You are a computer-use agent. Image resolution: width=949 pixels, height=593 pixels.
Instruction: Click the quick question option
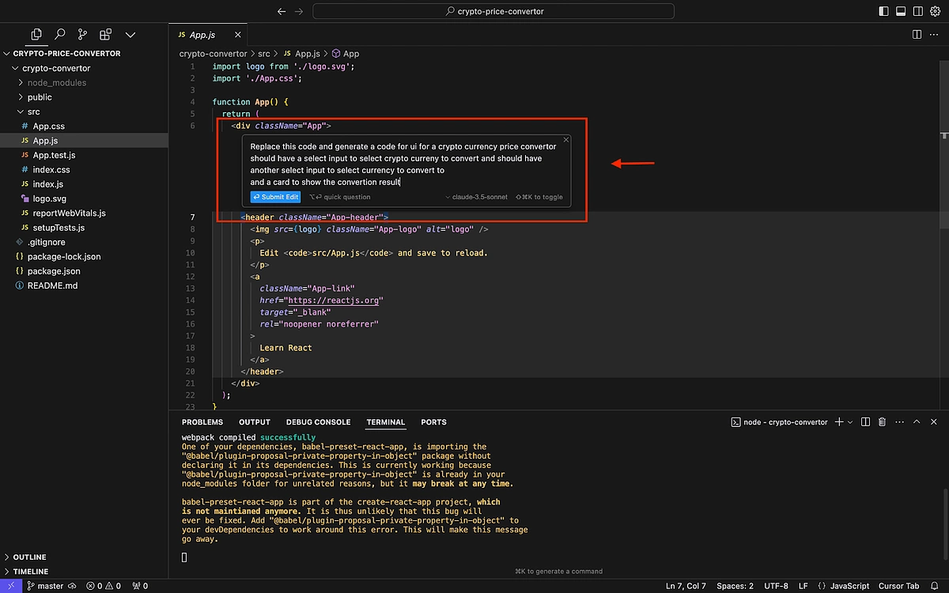coord(340,197)
